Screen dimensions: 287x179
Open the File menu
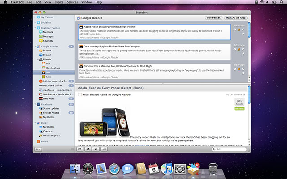[30, 2]
